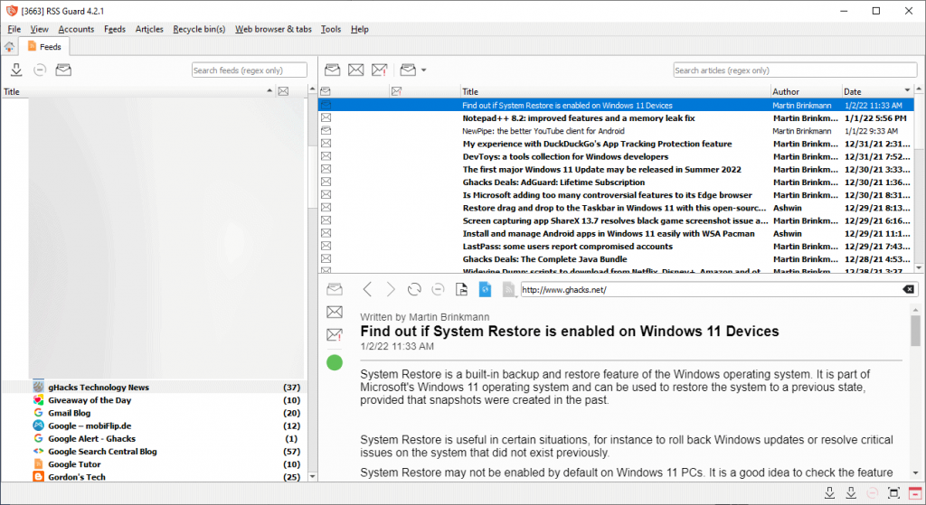Toggle read state of Notepad++ 8.2 article
926x505 pixels.
(x=326, y=118)
